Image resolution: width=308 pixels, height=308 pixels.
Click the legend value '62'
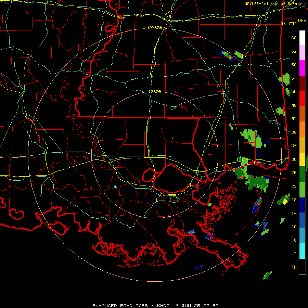click(x=294, y=51)
